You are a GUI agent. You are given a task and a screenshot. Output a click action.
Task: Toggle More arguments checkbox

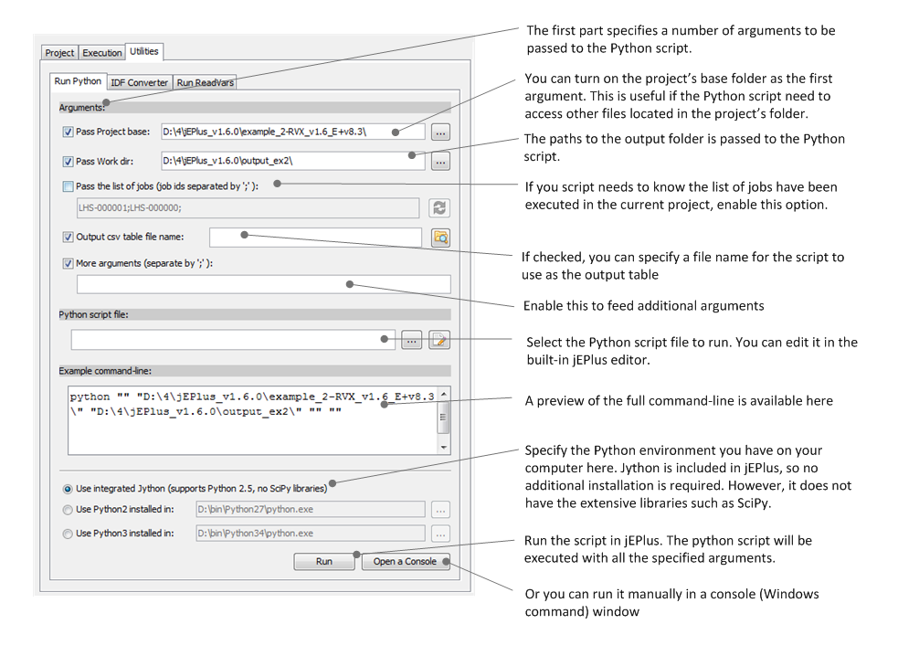pyautogui.click(x=69, y=263)
